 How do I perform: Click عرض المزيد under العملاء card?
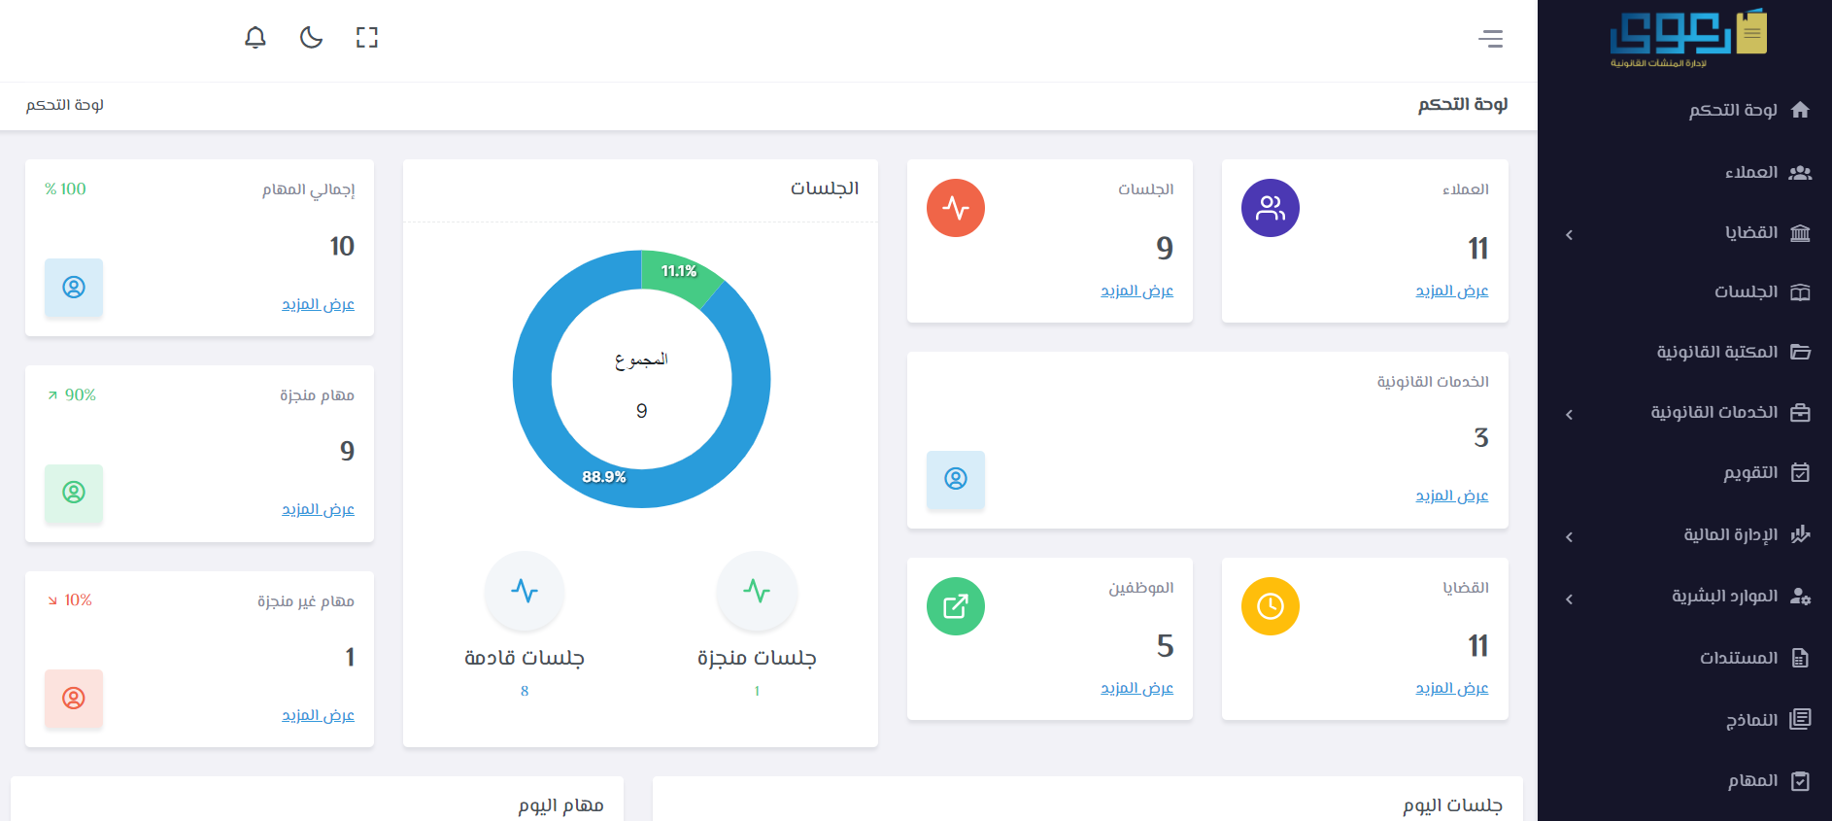[x=1451, y=291]
